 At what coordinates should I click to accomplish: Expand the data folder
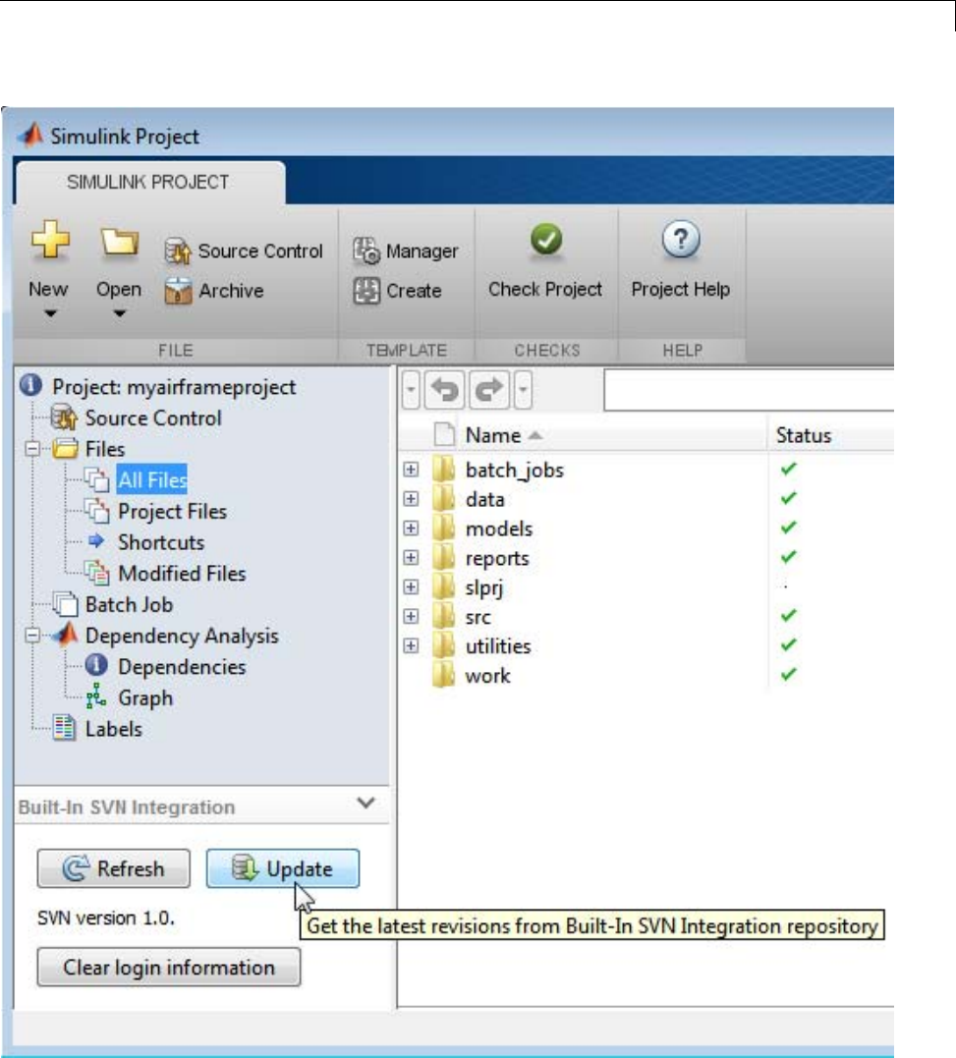410,499
